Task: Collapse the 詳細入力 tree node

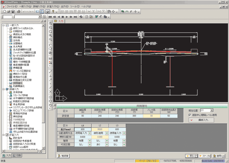Action: 4,89
